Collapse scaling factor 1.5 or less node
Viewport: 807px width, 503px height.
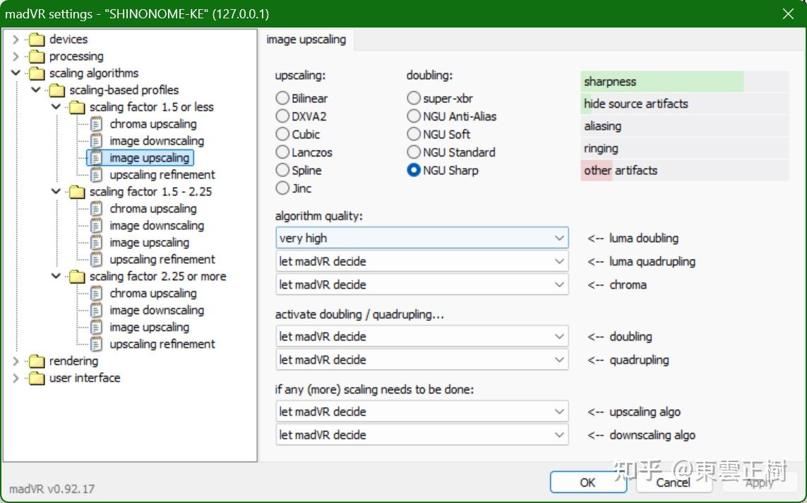pyautogui.click(x=56, y=107)
